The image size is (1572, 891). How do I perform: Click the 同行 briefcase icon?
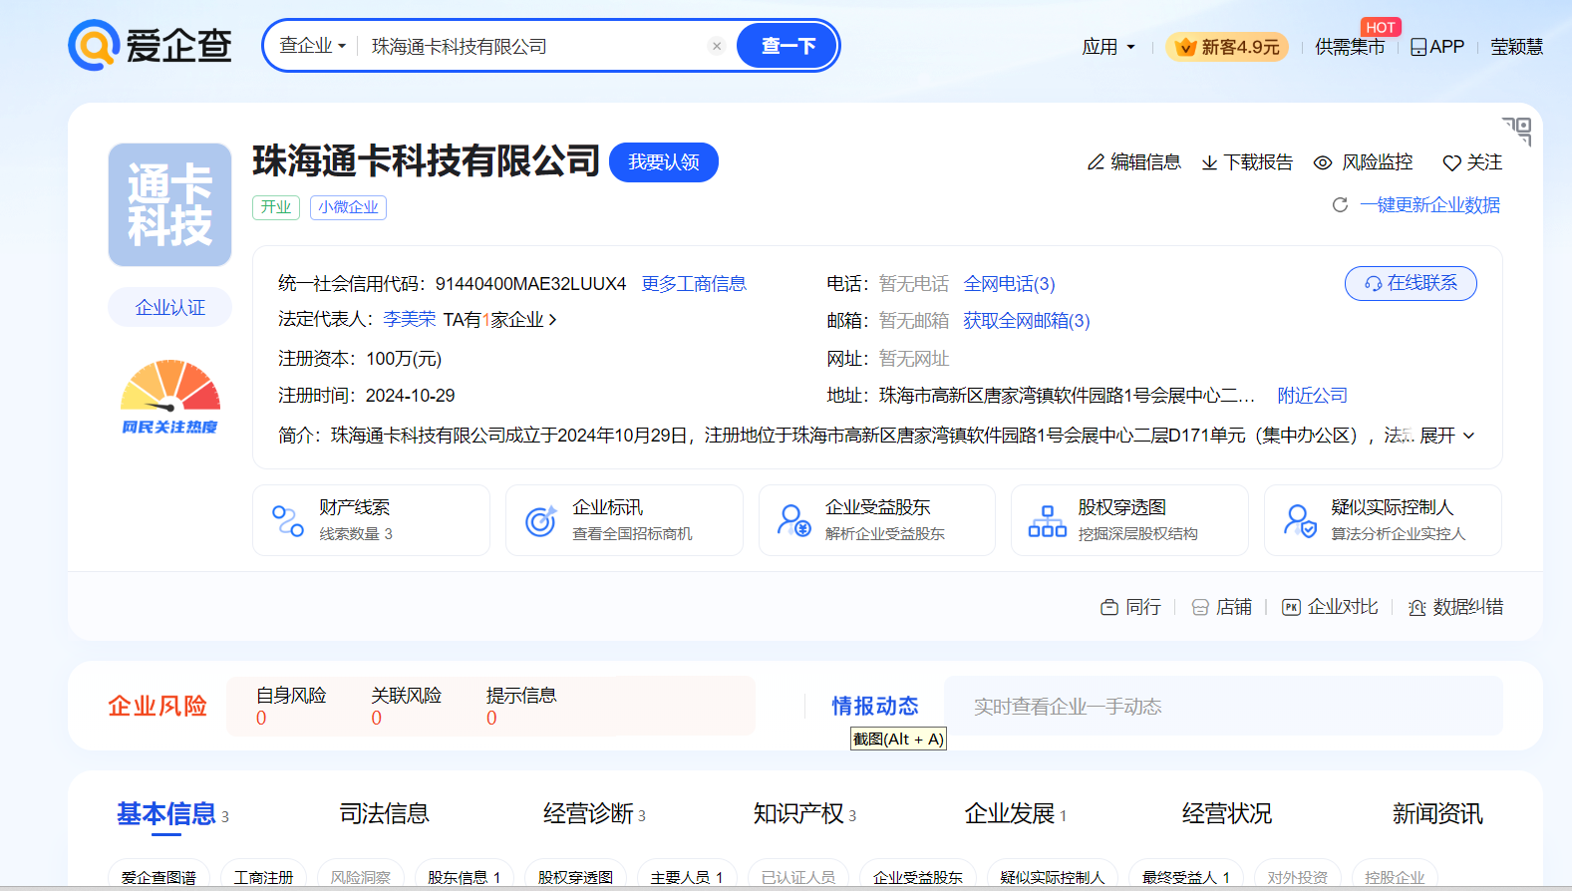(1109, 607)
